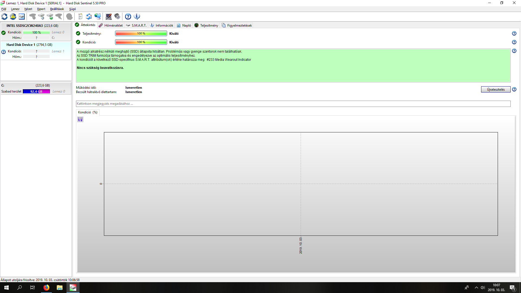Click the 92,4 GB free space bar
The width and height of the screenshot is (521, 293).
tap(36, 91)
